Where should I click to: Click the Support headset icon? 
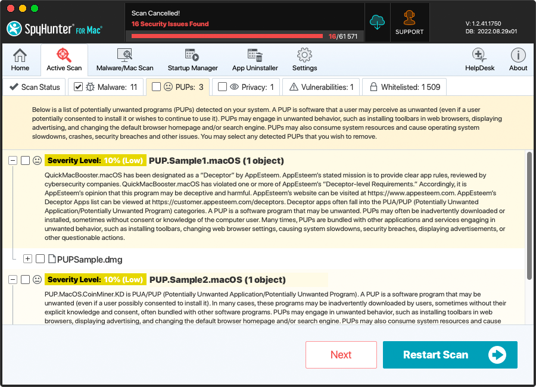(x=409, y=23)
